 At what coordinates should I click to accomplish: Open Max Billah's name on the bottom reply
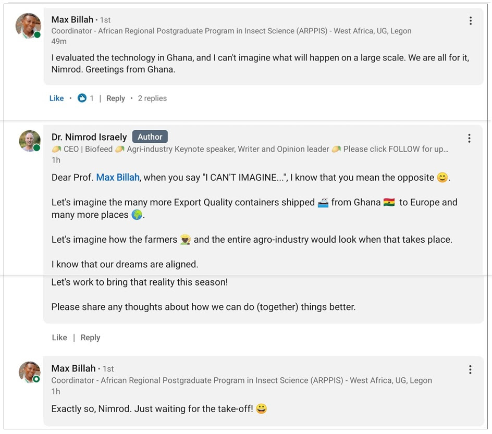(x=73, y=368)
